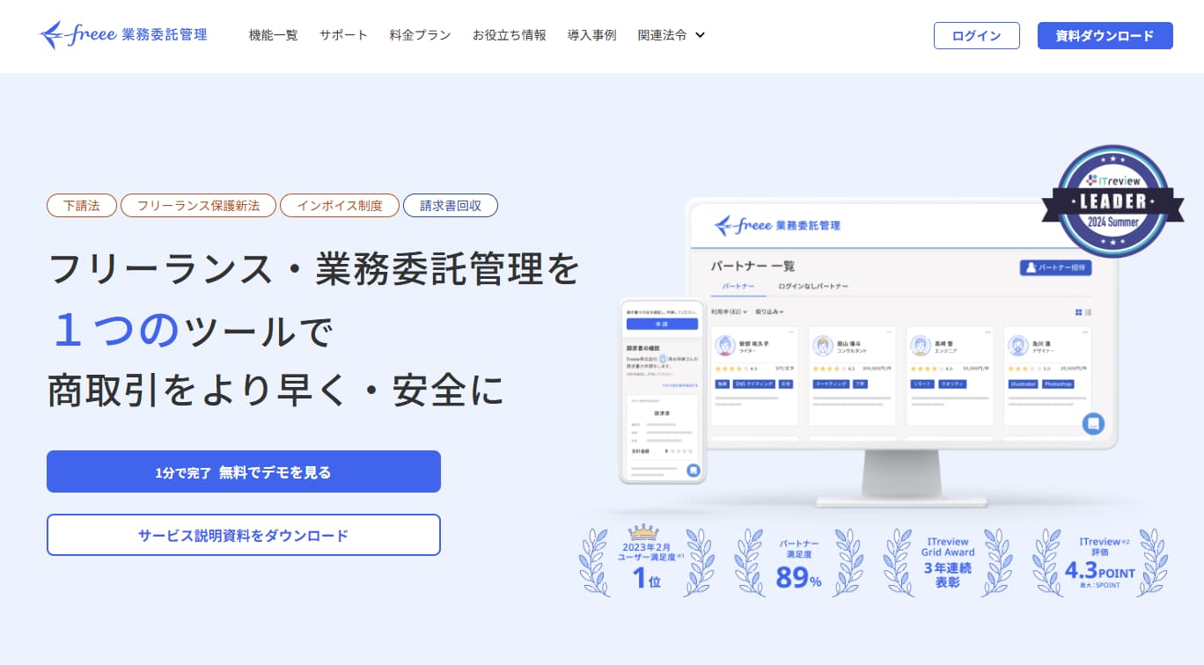This screenshot has height=665, width=1204.
Task: Open お役立ち情報 in navigation
Action: 509,35
